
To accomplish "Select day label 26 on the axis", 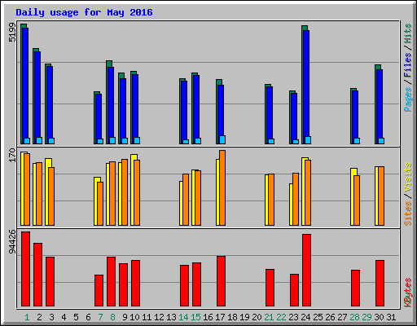I will pos(330,317).
